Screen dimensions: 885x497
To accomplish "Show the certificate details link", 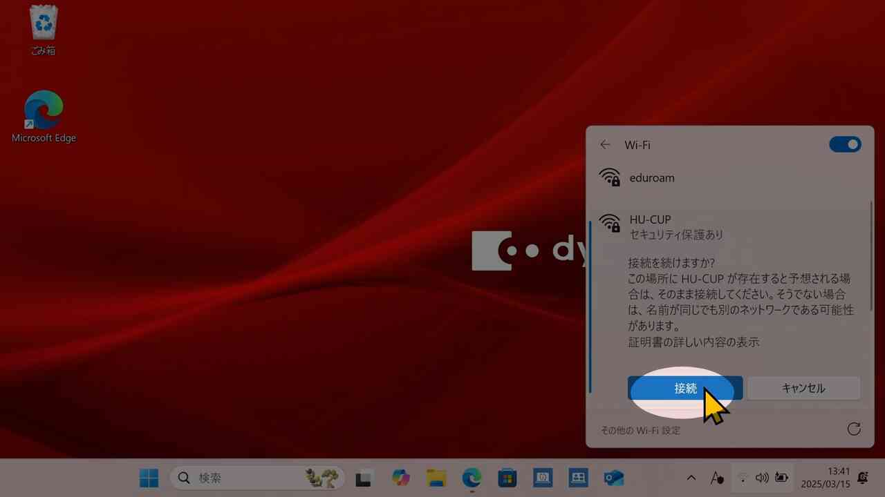I will [x=693, y=342].
